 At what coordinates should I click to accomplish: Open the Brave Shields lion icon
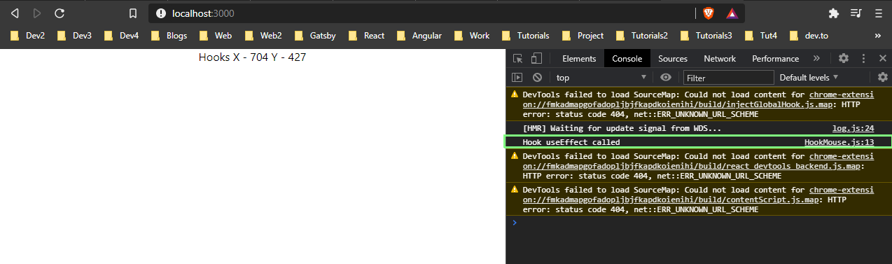tap(709, 13)
